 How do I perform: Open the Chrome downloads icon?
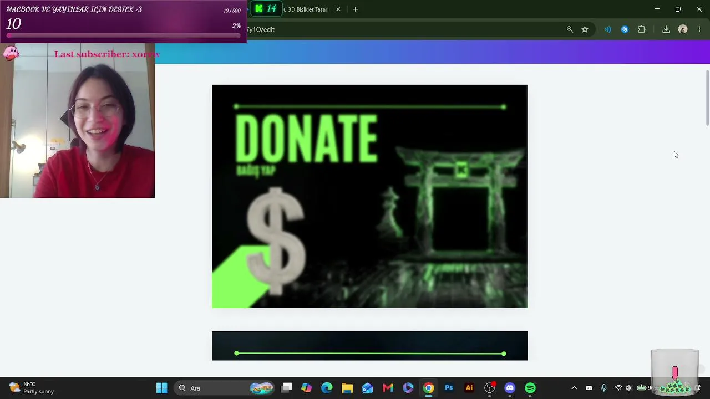point(666,29)
